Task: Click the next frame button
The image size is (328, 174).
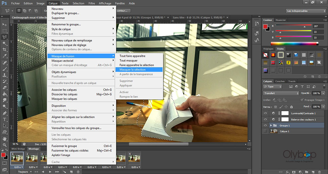Action: [57, 172]
